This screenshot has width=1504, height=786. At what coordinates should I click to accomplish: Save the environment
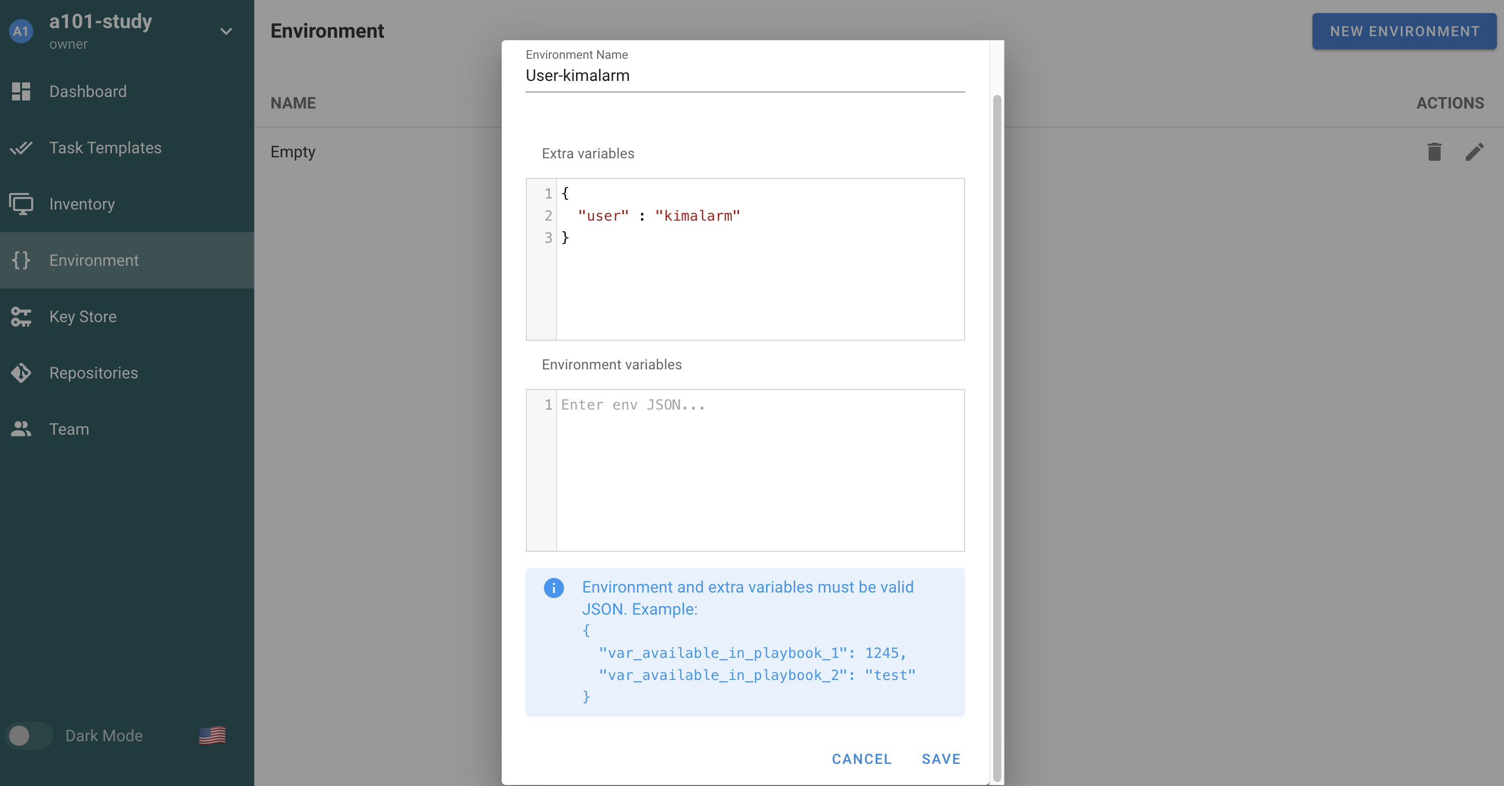pyautogui.click(x=941, y=759)
